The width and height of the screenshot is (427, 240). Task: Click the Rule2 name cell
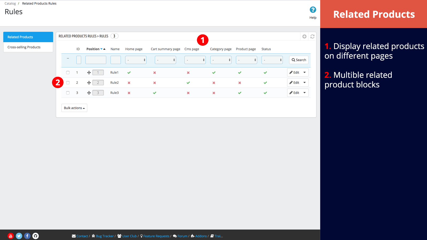pos(114,83)
